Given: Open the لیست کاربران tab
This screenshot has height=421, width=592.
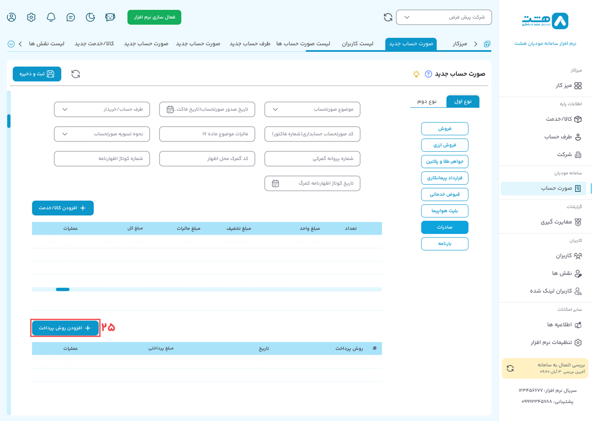Looking at the screenshot, I should (x=357, y=44).
